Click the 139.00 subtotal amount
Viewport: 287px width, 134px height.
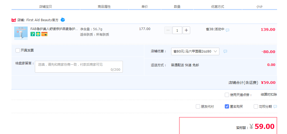tap(268, 30)
